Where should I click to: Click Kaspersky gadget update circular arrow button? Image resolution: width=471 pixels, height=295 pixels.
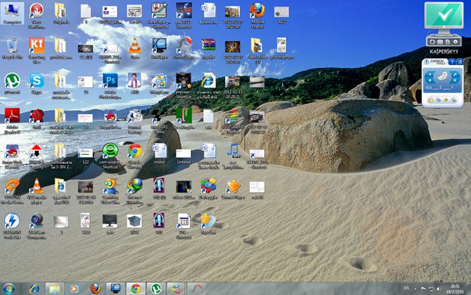(x=432, y=42)
